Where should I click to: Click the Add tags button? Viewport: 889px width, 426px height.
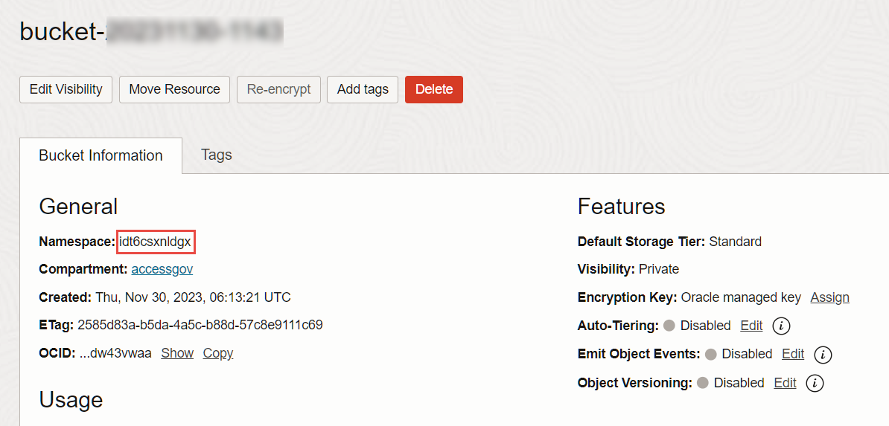(x=363, y=89)
